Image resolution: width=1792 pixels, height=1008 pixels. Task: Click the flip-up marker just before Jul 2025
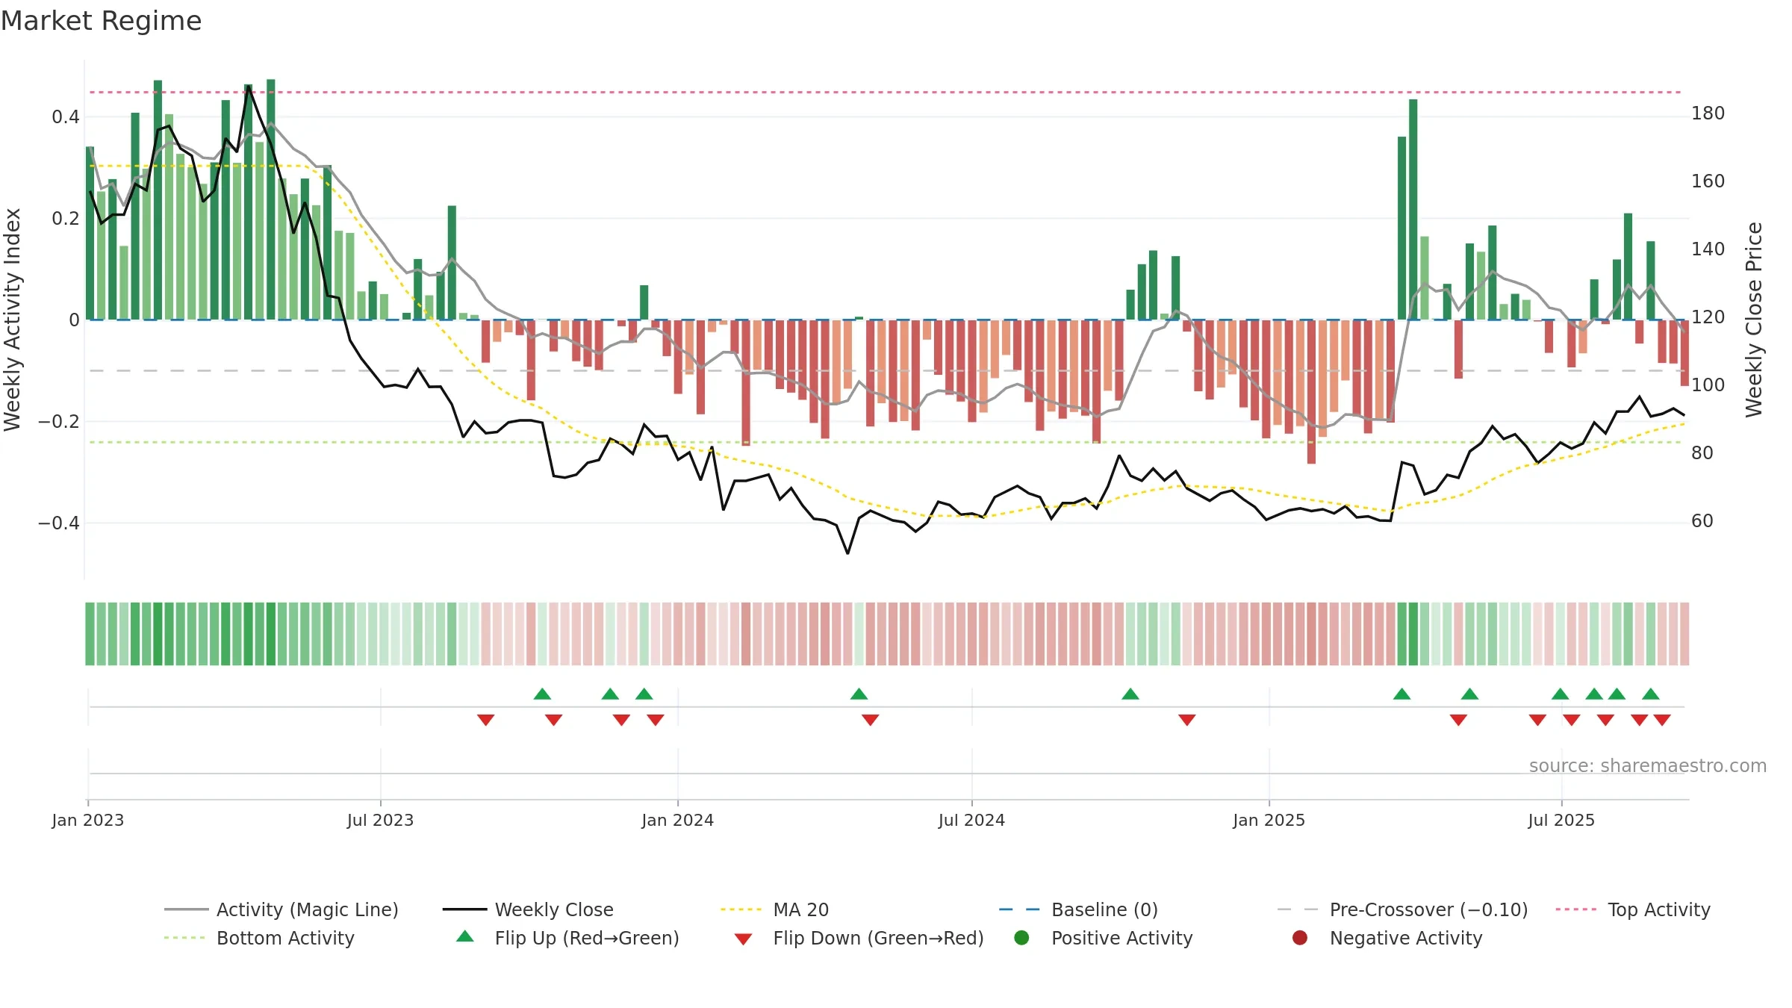coord(1560,694)
